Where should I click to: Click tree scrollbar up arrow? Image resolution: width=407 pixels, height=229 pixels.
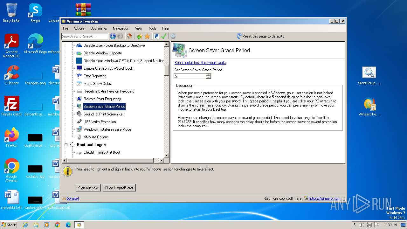coord(167,45)
